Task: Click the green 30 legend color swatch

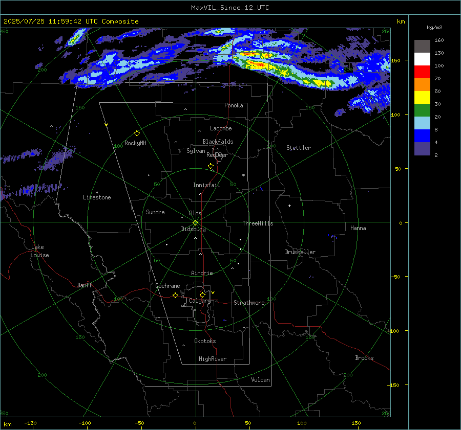Action: click(422, 110)
